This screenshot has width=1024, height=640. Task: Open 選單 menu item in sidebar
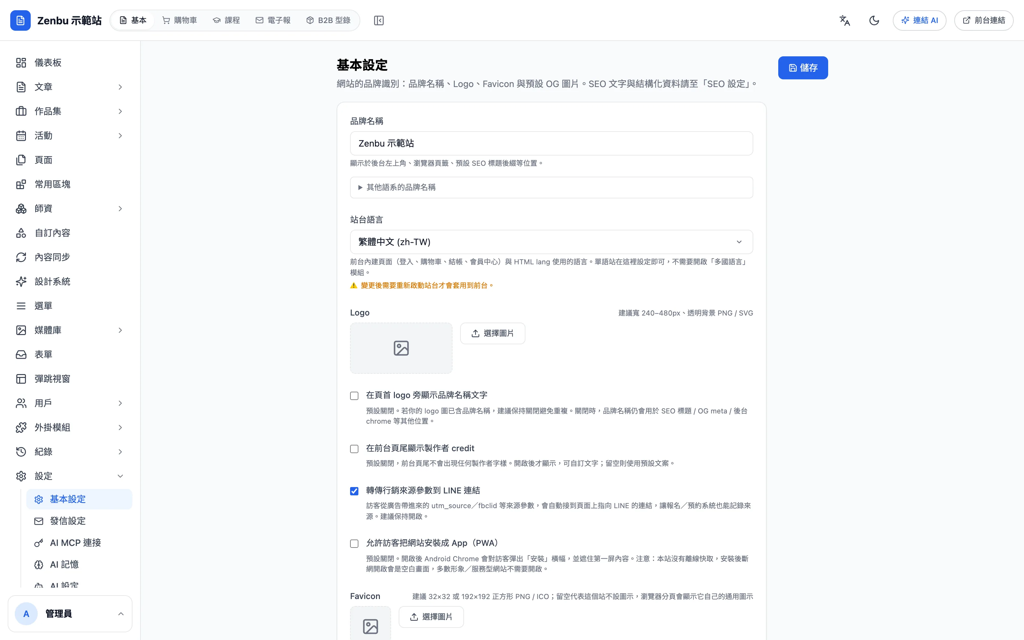tap(70, 306)
